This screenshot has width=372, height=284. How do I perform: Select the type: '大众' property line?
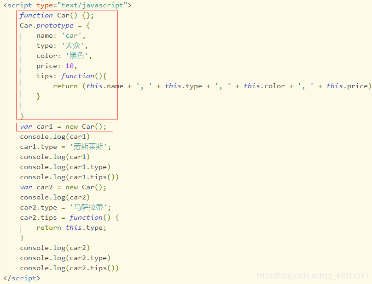coord(62,45)
